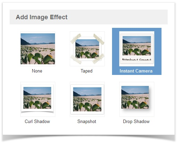Click the "Instant Camera" white label
The height and width of the screenshot is (144, 178).
pos(136,71)
